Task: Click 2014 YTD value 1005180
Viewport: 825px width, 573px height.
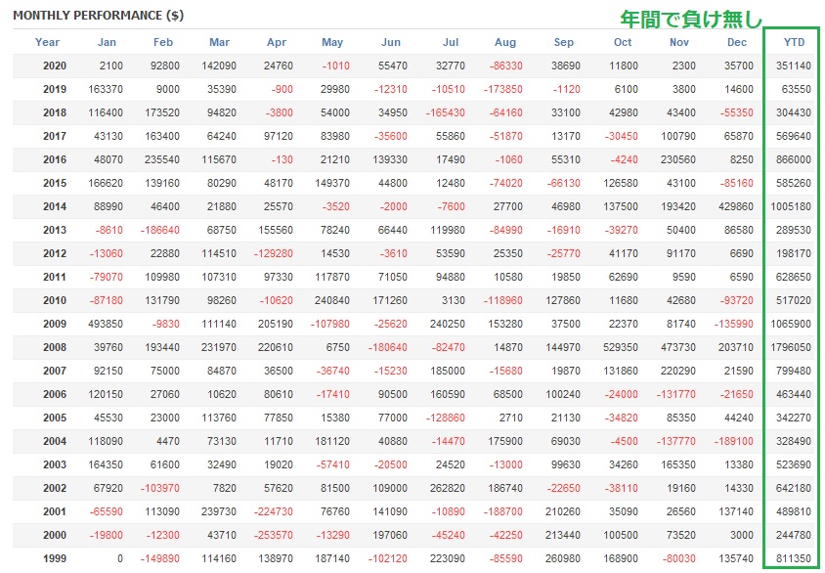Action: 791,206
